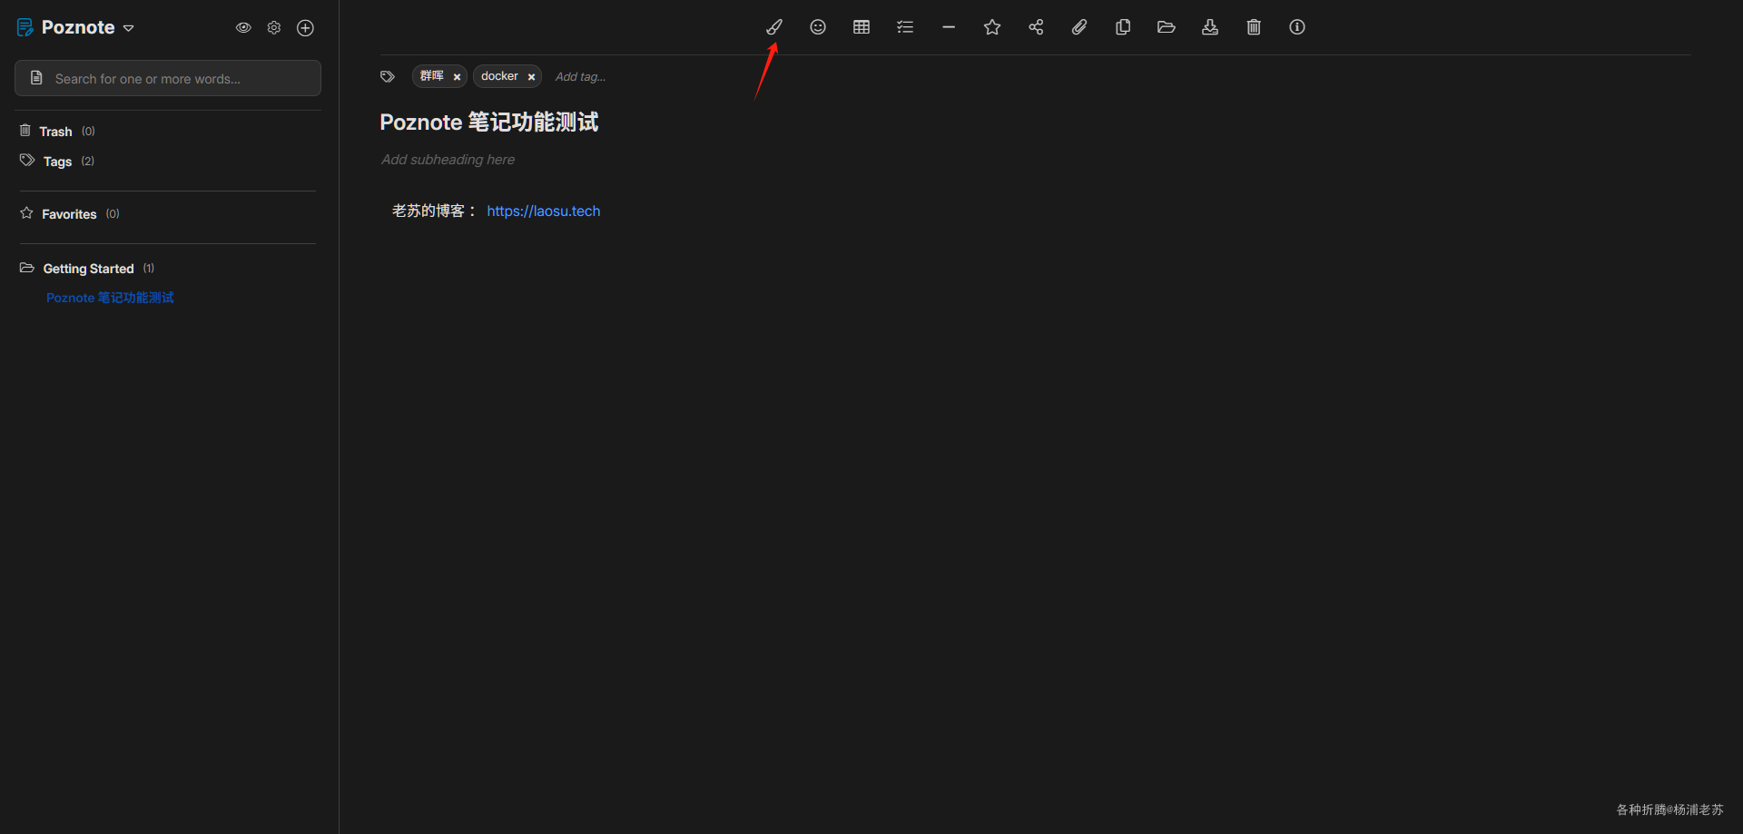Viewport: 1743px width, 834px height.
Task: Click the share note icon
Action: (1036, 27)
